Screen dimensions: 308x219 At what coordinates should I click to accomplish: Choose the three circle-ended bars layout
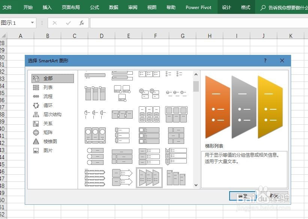pyautogui.click(x=95, y=156)
